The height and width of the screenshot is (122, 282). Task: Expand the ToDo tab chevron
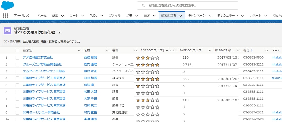pyautogui.click(x=102, y=16)
